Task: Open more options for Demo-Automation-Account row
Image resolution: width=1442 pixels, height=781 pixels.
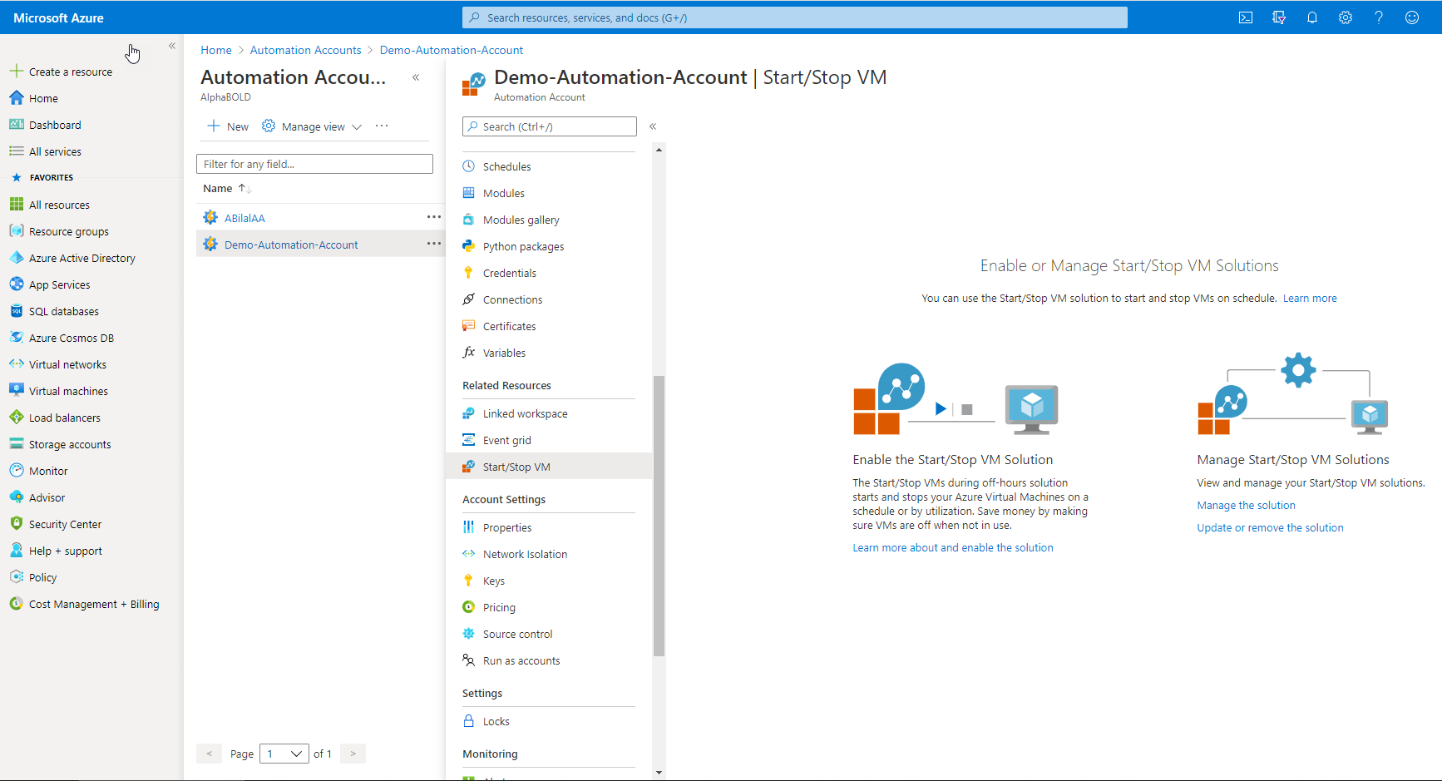Action: 434,244
